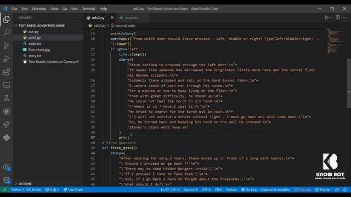
Task: Collapse TEXT BASED ADVENTURE GAME folder
Action: (x=42, y=26)
